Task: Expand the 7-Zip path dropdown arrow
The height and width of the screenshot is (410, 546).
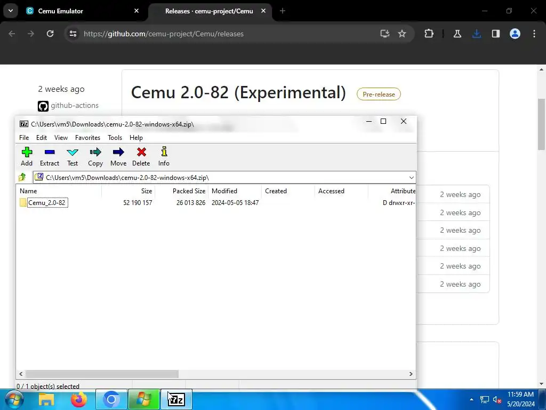Action: (x=411, y=177)
